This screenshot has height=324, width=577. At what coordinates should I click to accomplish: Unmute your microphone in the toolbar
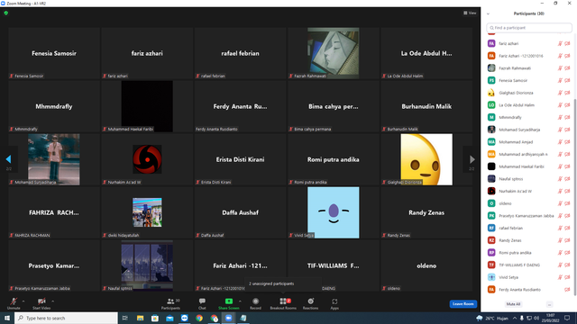[14, 303]
